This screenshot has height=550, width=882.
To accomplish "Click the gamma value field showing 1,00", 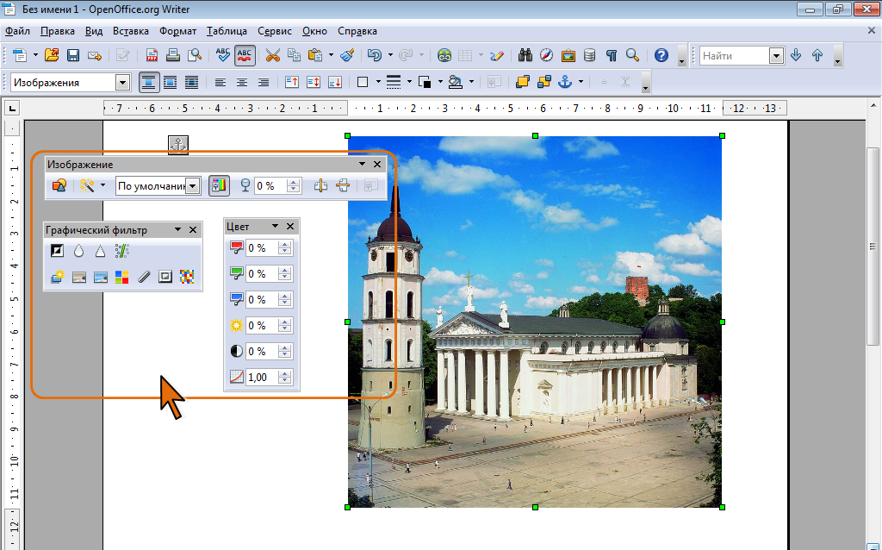I will [261, 378].
